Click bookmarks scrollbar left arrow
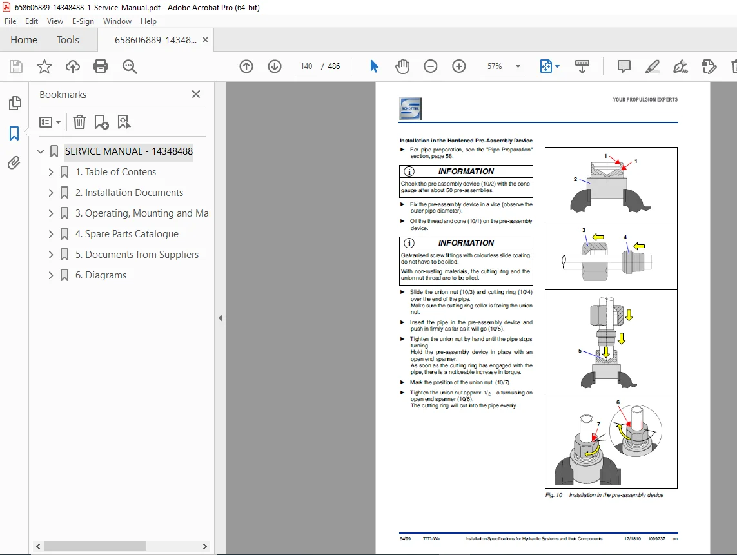This screenshot has width=737, height=555. [39, 546]
